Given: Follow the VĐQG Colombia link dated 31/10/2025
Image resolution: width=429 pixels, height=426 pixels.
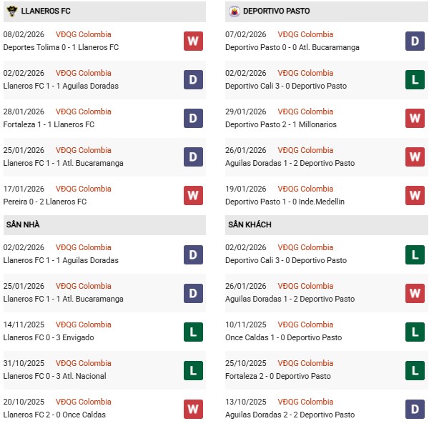Looking at the screenshot, I should [x=84, y=363].
